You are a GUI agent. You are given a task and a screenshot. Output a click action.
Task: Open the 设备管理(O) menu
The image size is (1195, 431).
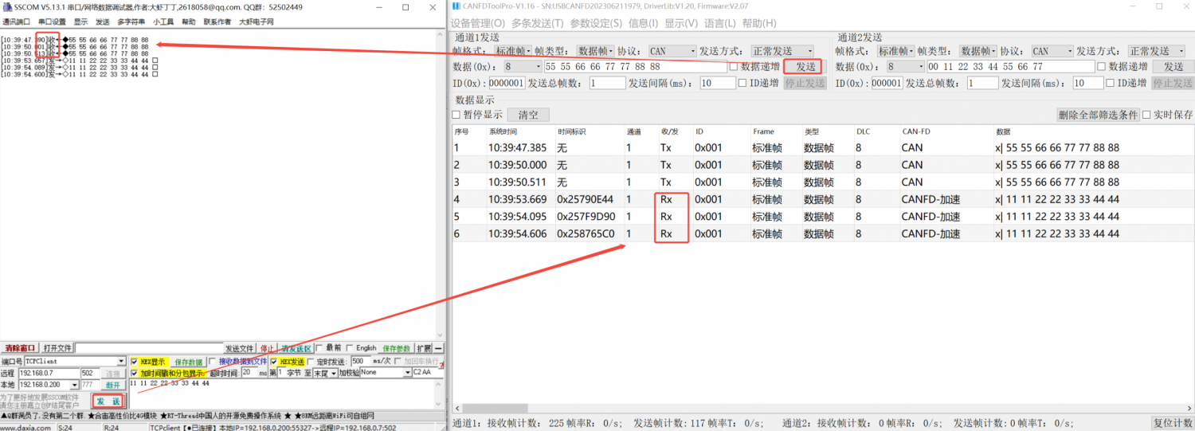point(477,23)
